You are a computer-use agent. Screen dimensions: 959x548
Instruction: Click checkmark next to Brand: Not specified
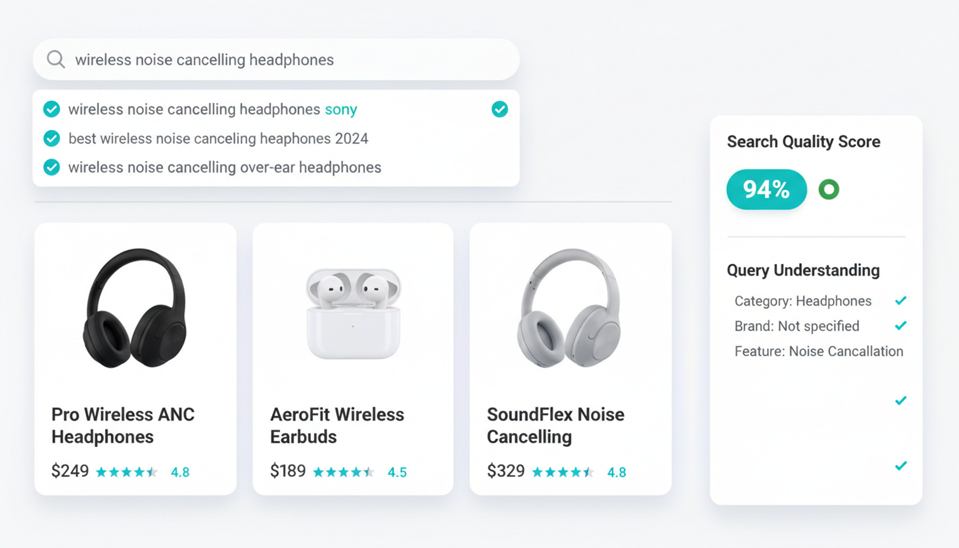(900, 325)
